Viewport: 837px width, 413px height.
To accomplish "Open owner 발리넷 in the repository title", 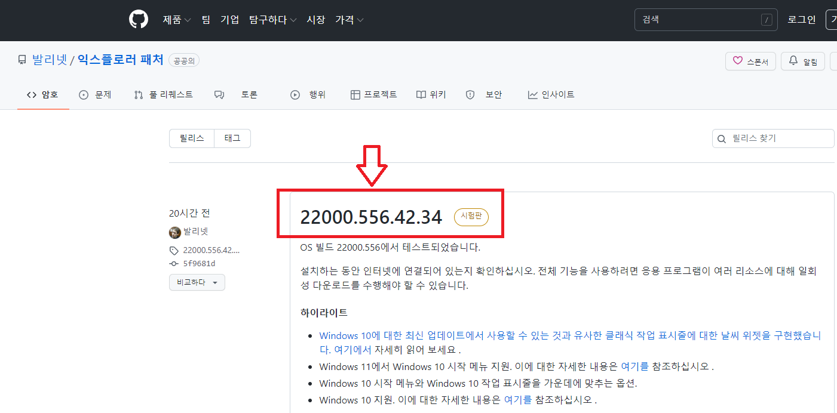I will 50,60.
